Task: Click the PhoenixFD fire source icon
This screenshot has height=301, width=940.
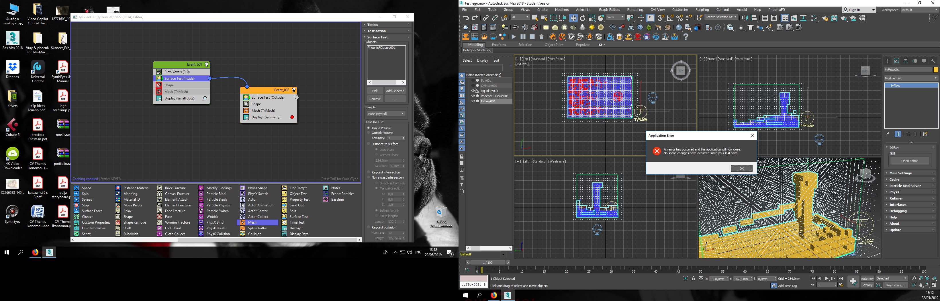Action: 484,37
